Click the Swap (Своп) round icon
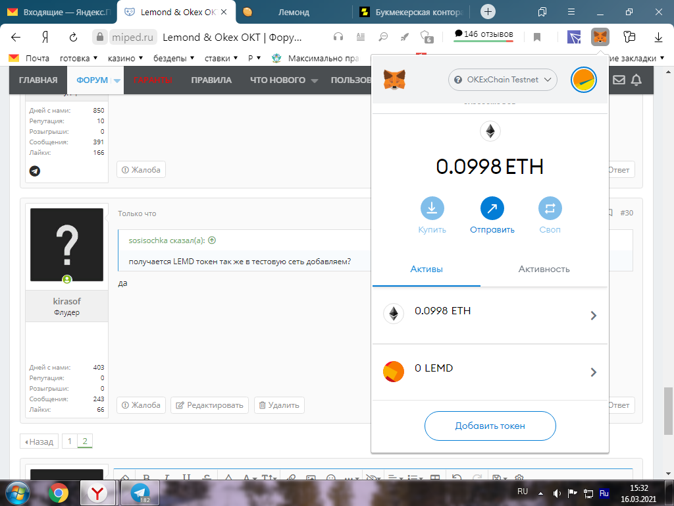The height and width of the screenshot is (506, 674). pos(550,208)
